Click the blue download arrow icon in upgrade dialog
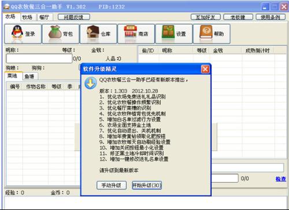Screen dimensions: 289x210 [x=91, y=83]
